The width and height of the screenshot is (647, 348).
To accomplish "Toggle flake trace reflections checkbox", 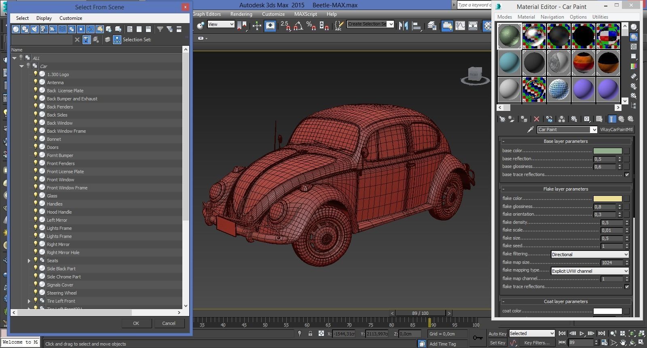I will [x=627, y=286].
